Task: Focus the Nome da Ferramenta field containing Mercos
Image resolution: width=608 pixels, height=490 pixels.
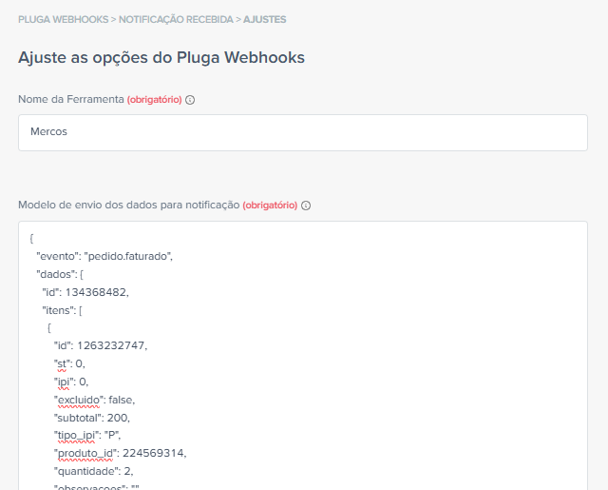Action: (303, 132)
